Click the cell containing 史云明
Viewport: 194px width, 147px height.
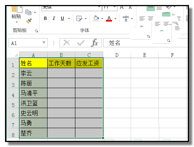pyautogui.click(x=34, y=113)
